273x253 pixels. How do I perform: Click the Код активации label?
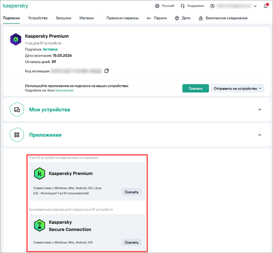coord(37,71)
